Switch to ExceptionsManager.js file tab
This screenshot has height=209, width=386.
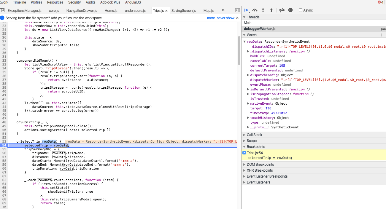click(25, 11)
